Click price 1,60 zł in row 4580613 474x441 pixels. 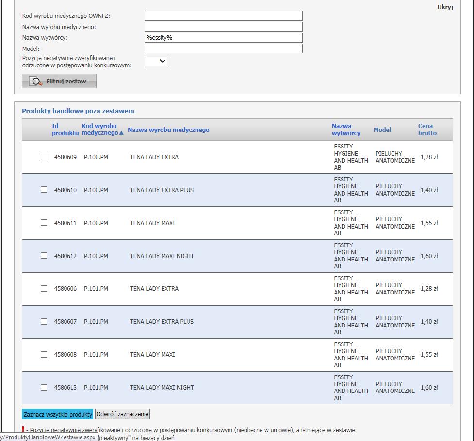point(429,387)
